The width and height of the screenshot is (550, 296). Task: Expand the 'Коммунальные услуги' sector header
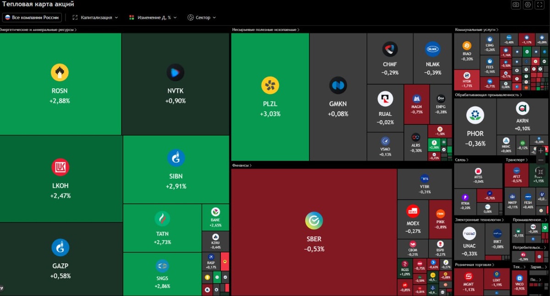click(x=476, y=30)
